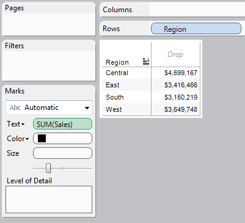
Task: Click the Drop field placeholder in table
Action: [x=175, y=54]
